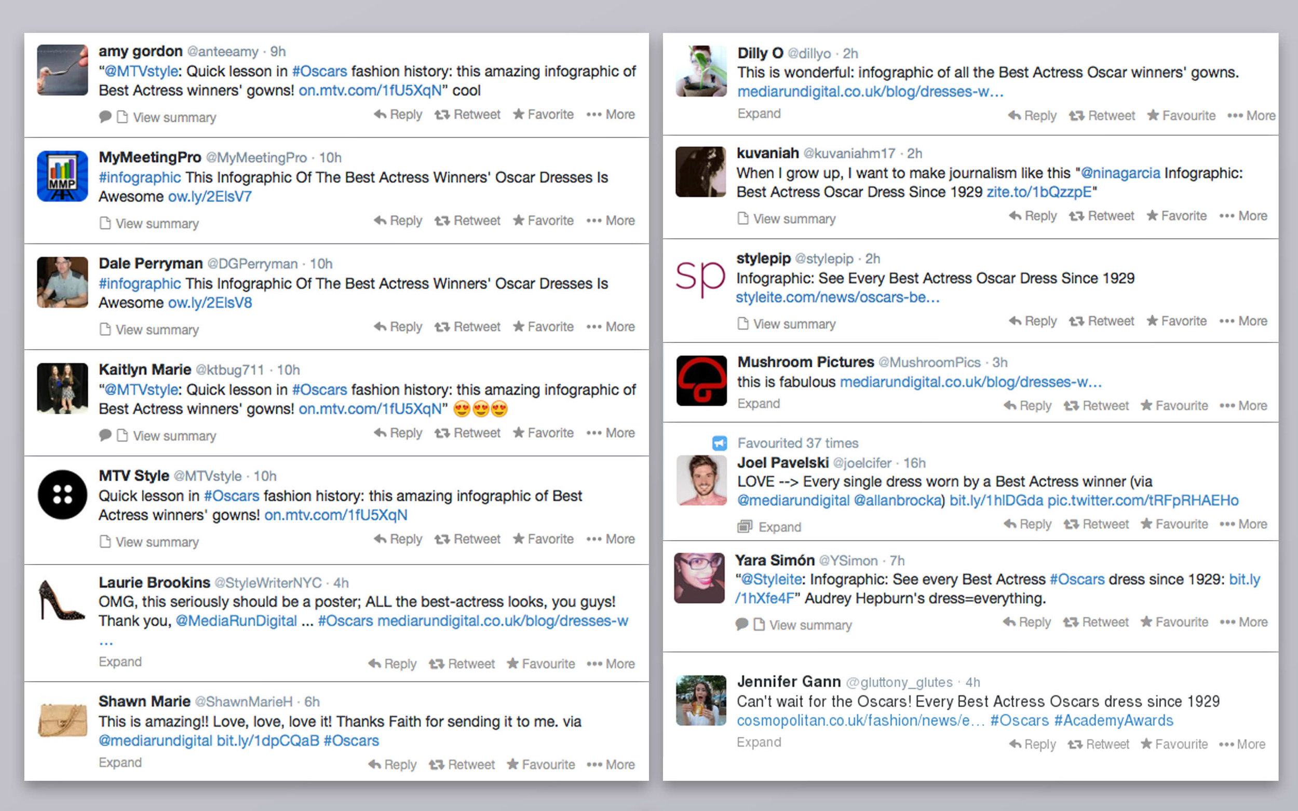Reply to Kaitlyn Marie's tweet

tap(398, 433)
